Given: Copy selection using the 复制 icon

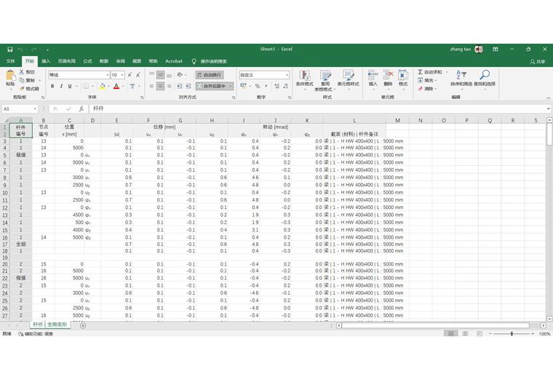Looking at the screenshot, I should coord(28,81).
